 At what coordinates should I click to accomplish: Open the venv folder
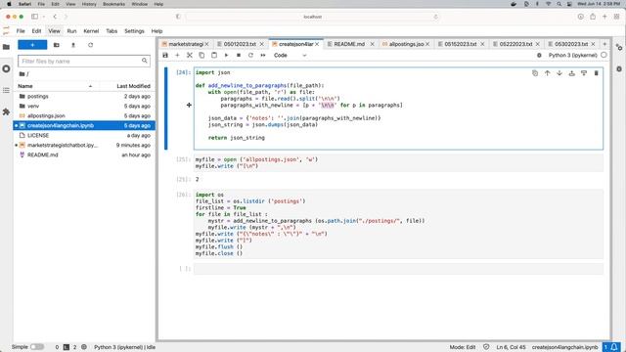84,107
